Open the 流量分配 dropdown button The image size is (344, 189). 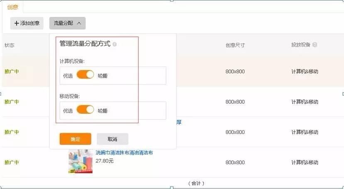coord(67,23)
